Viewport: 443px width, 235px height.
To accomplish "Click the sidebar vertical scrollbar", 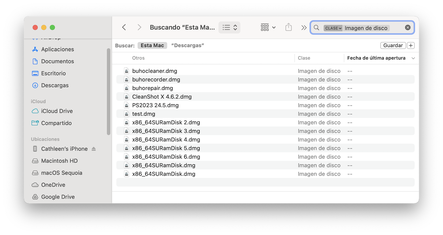I will [109, 92].
